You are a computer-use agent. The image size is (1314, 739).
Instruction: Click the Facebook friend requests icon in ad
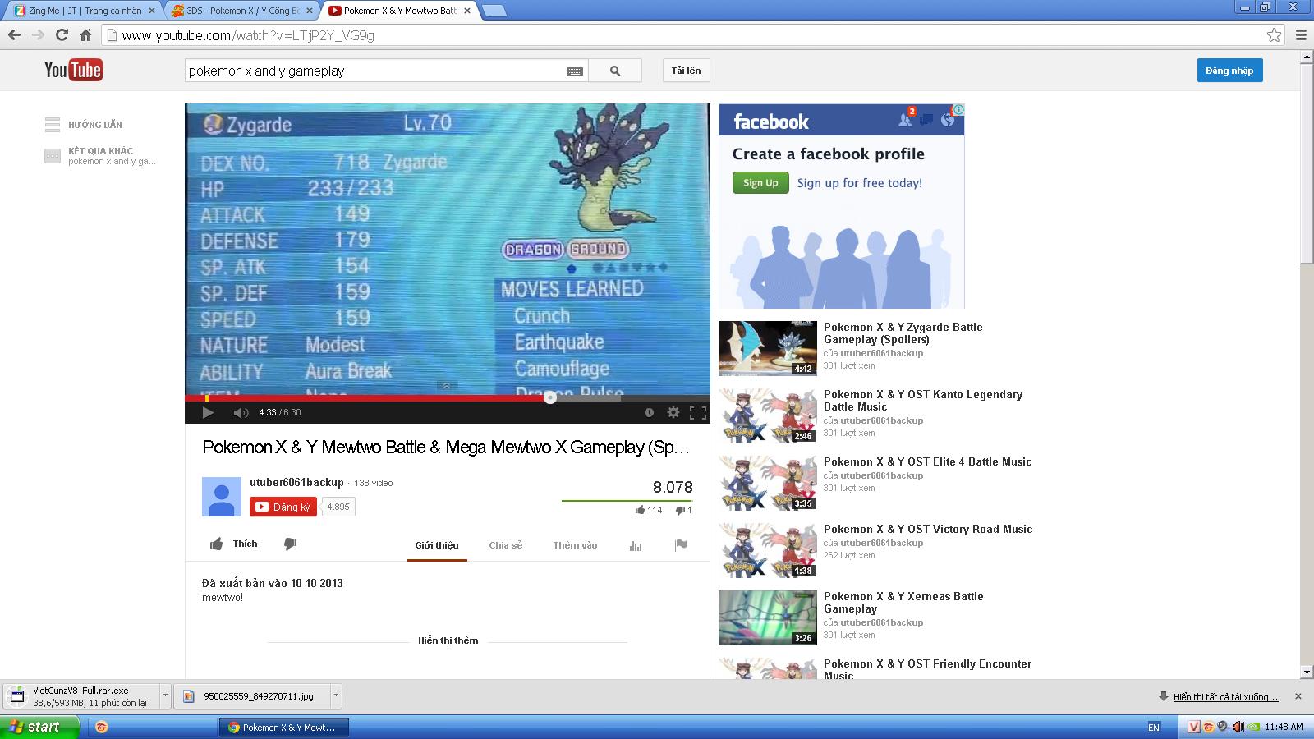(x=906, y=119)
